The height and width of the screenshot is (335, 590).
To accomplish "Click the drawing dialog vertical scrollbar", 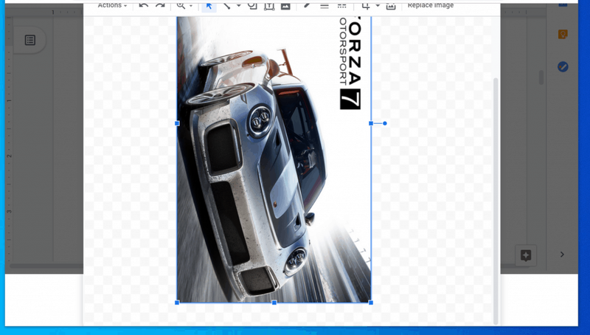I will coord(496,201).
